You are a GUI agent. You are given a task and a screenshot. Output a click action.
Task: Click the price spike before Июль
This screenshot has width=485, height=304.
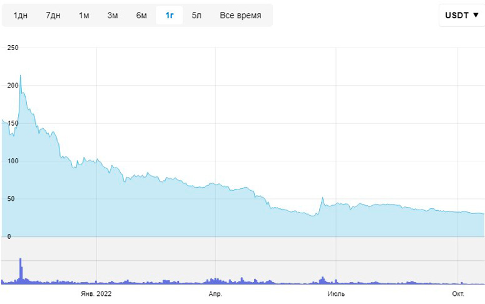[x=323, y=198]
